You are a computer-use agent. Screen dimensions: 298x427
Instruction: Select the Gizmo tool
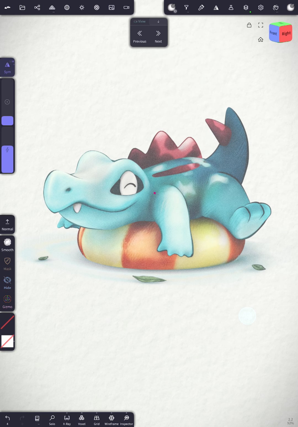[x=7, y=302]
